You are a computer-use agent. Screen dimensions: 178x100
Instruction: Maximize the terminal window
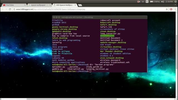click(59, 17)
